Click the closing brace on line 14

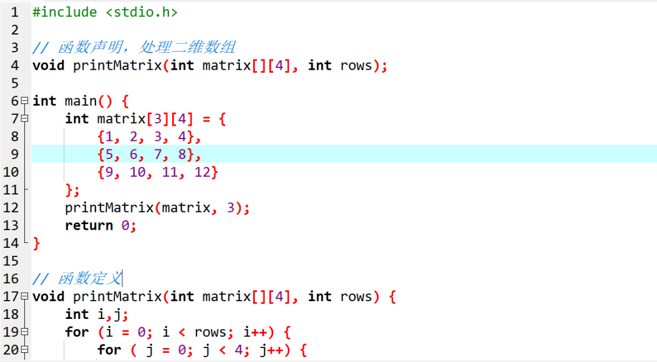(x=36, y=243)
